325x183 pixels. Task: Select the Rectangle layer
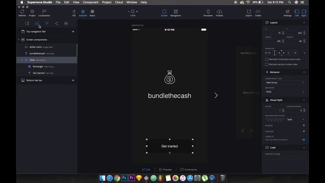tap(47, 67)
